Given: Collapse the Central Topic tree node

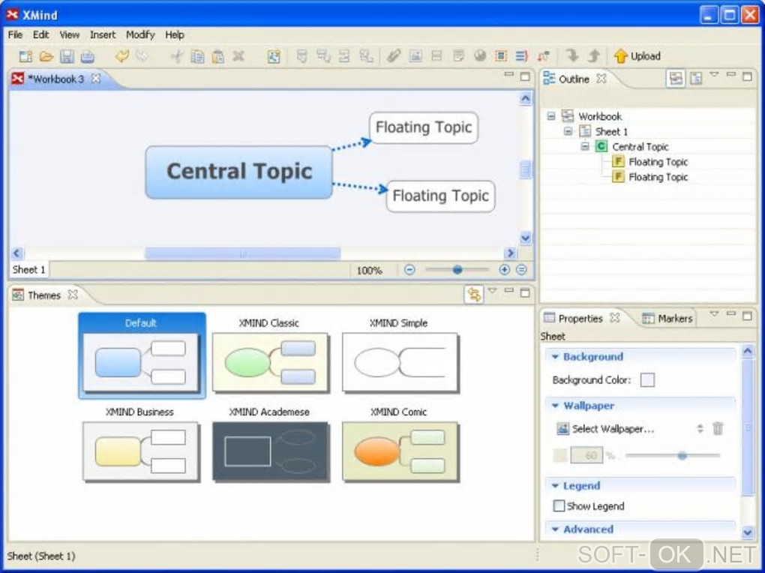Looking at the screenshot, I should (x=585, y=146).
